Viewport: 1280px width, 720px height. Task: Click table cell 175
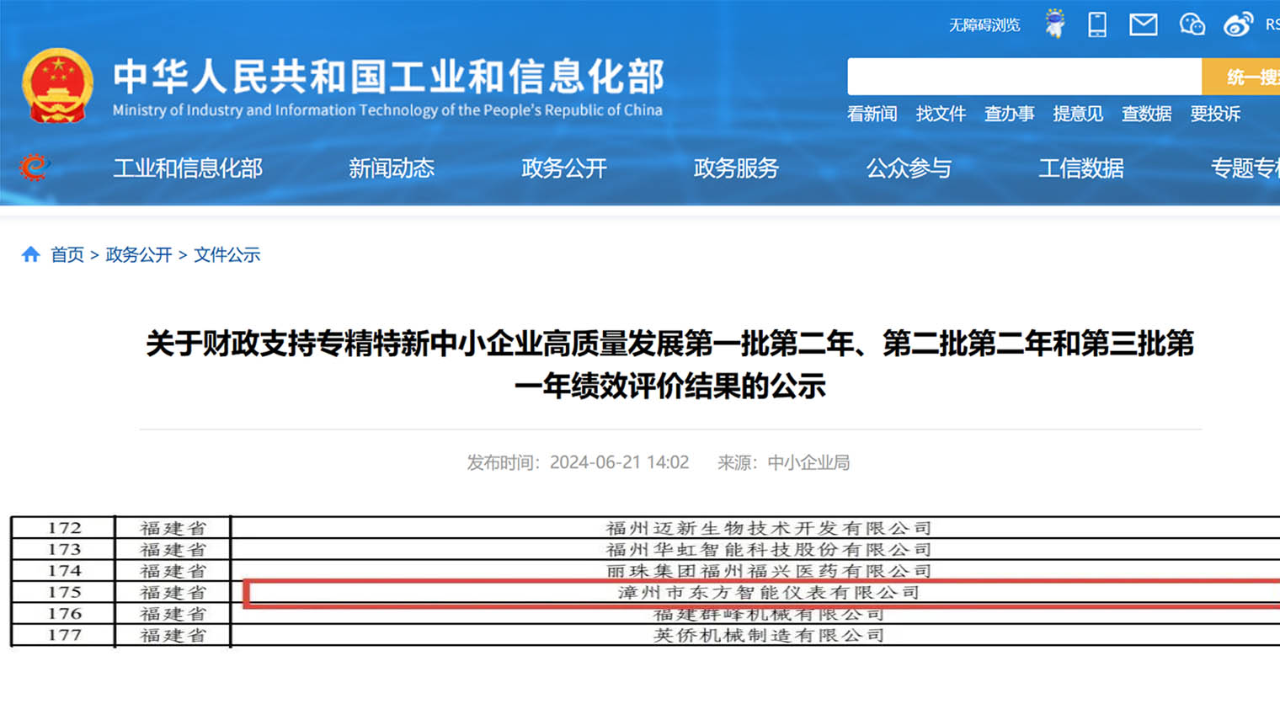click(x=64, y=592)
